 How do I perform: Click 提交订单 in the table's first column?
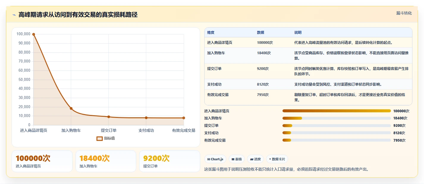(214, 69)
